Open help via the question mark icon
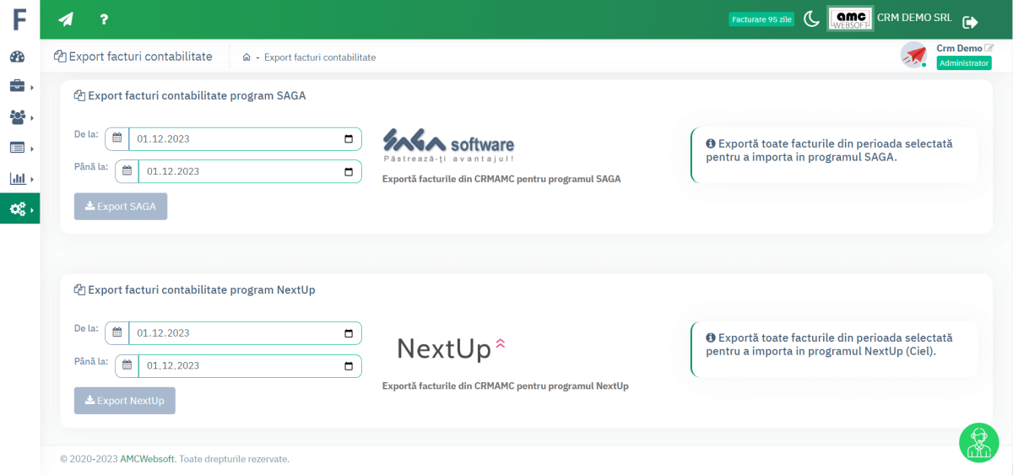Screen dimensions: 1013x475 104,19
